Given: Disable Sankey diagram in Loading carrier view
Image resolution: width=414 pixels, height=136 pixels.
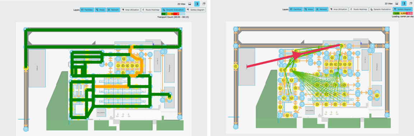Looking at the screenshot, I should tap(403, 9).
